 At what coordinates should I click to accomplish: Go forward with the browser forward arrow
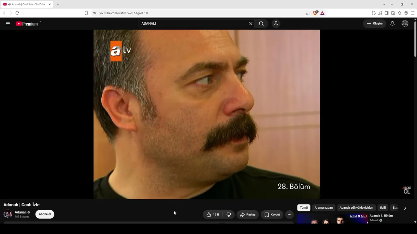[11, 13]
